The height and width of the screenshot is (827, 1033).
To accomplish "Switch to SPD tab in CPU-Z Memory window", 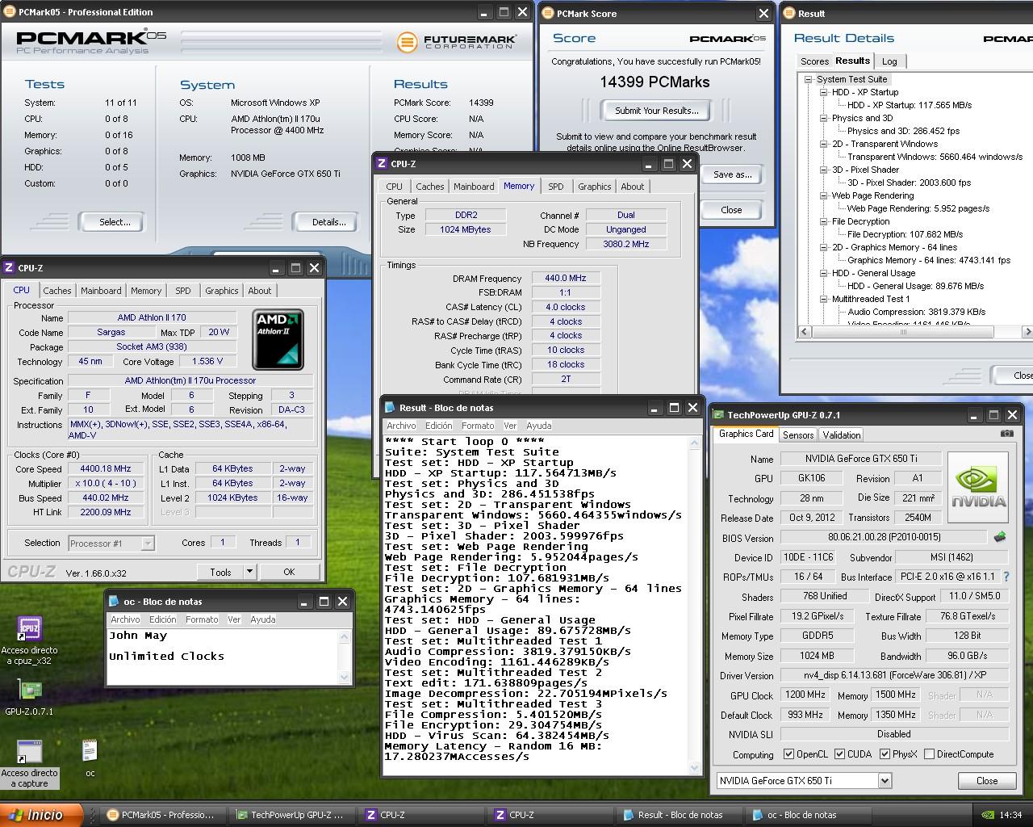I will point(556,187).
